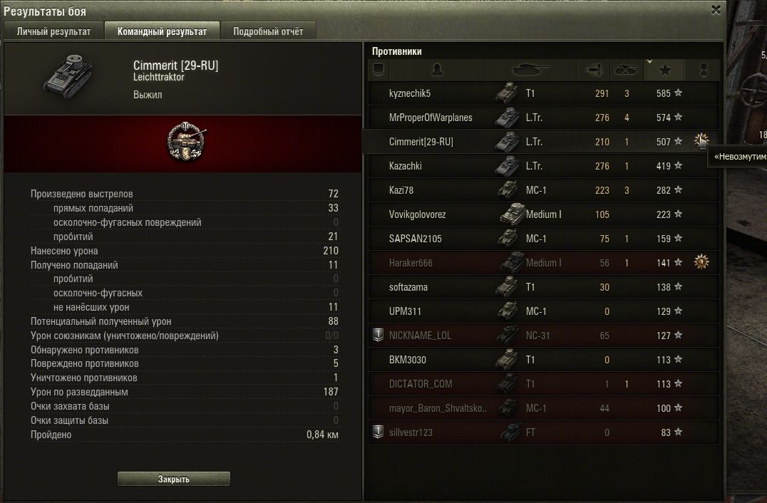Sort enemies by player name column icon

tap(437, 70)
